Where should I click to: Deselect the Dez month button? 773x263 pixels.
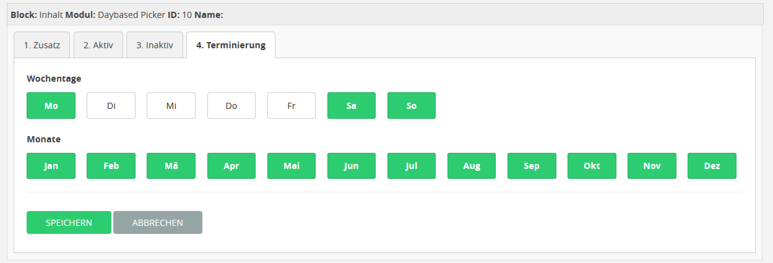coord(712,166)
